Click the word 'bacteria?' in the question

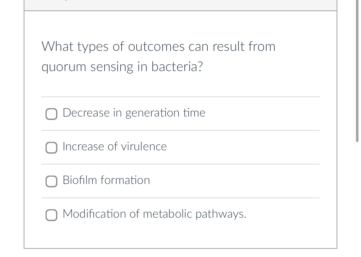pyautogui.click(x=177, y=67)
